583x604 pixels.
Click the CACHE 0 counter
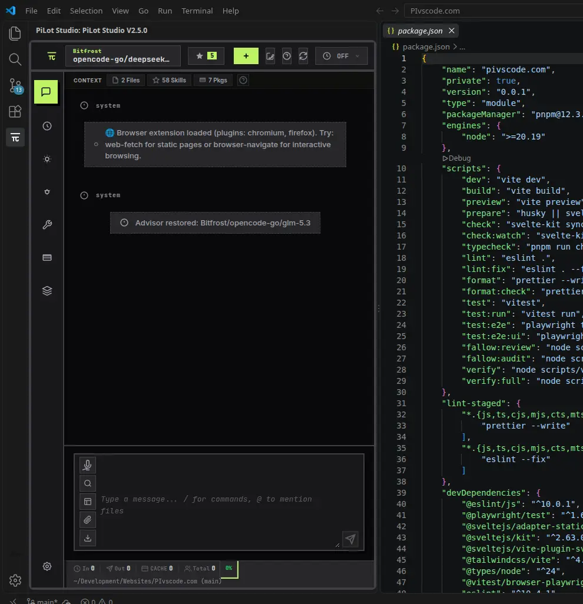coord(157,569)
